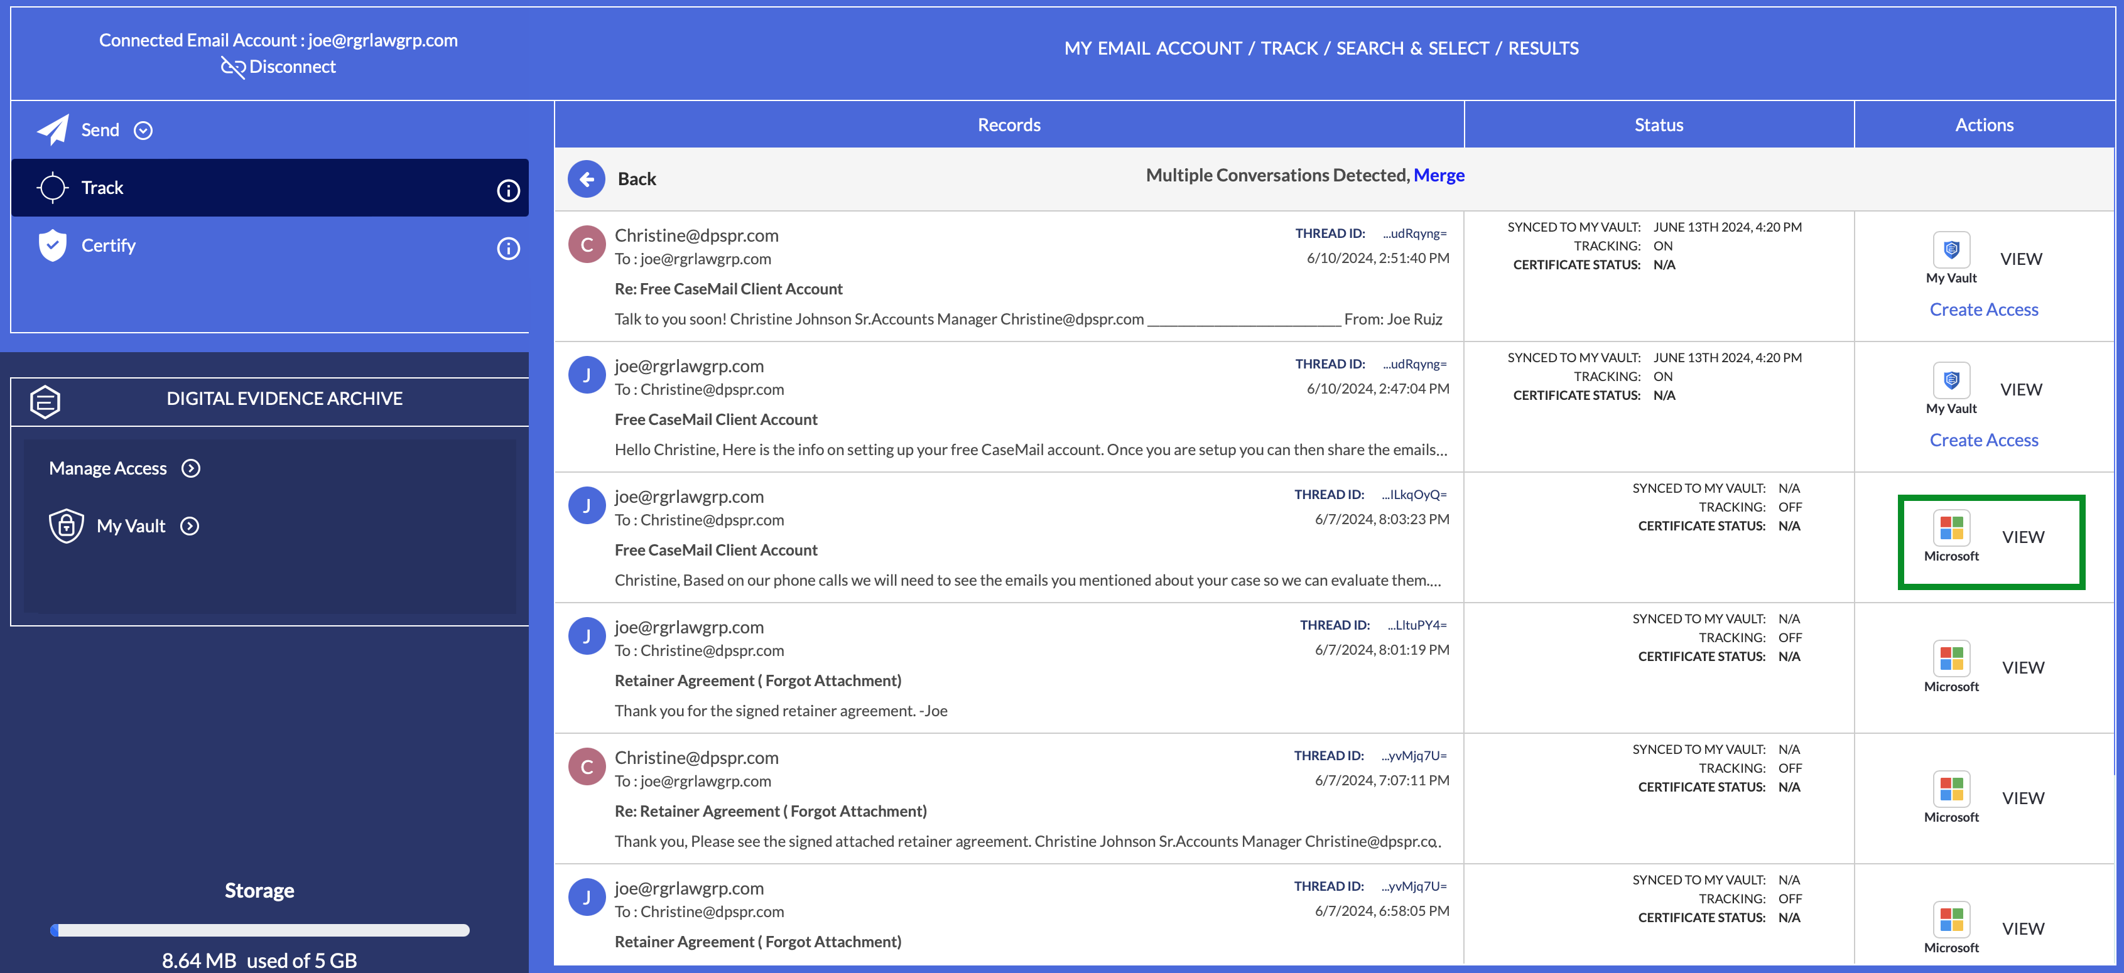The width and height of the screenshot is (2124, 973).
Task: Click J avatar on 2:47:04 PM email
Action: pyautogui.click(x=587, y=375)
